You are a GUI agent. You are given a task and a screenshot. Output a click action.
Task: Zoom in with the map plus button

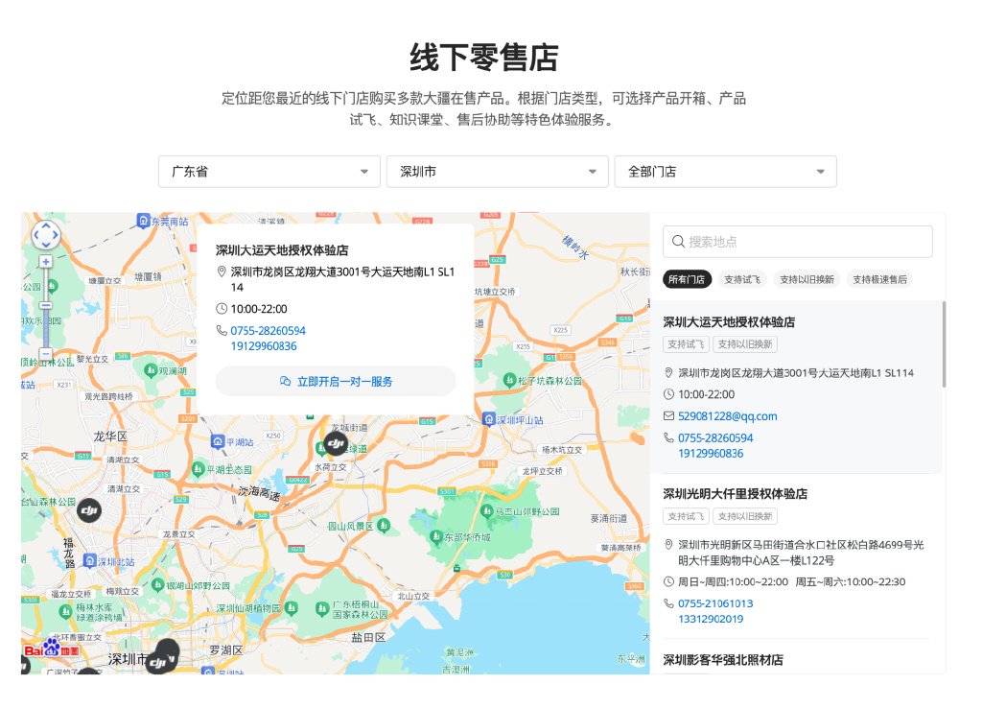tap(46, 262)
